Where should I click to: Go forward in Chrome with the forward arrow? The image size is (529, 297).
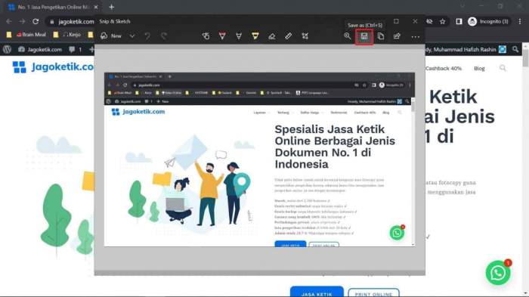[22, 21]
